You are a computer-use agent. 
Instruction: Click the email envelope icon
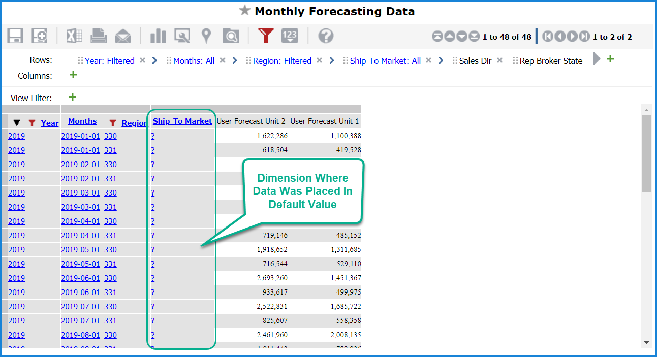pos(122,36)
